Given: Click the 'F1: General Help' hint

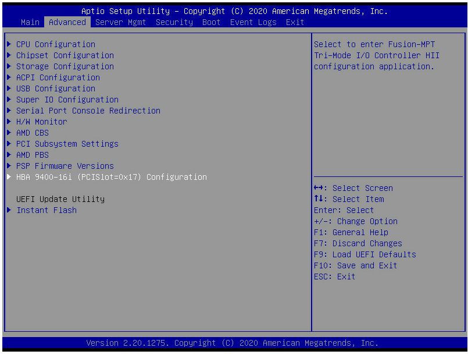Looking at the screenshot, I should [351, 232].
